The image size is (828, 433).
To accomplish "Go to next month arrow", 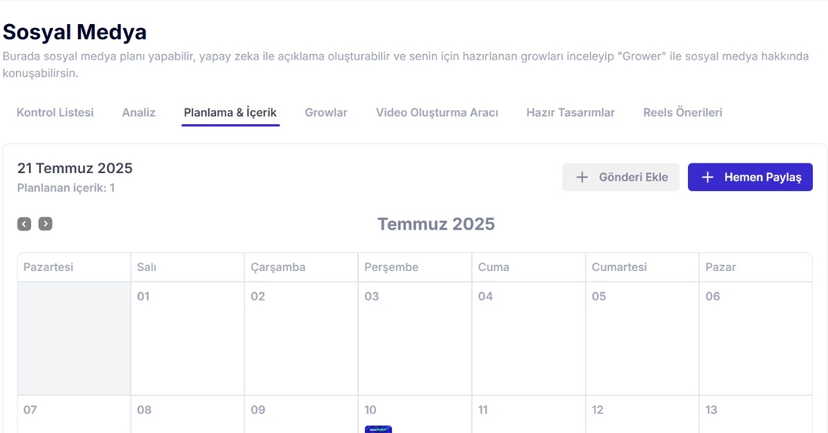I will point(46,224).
